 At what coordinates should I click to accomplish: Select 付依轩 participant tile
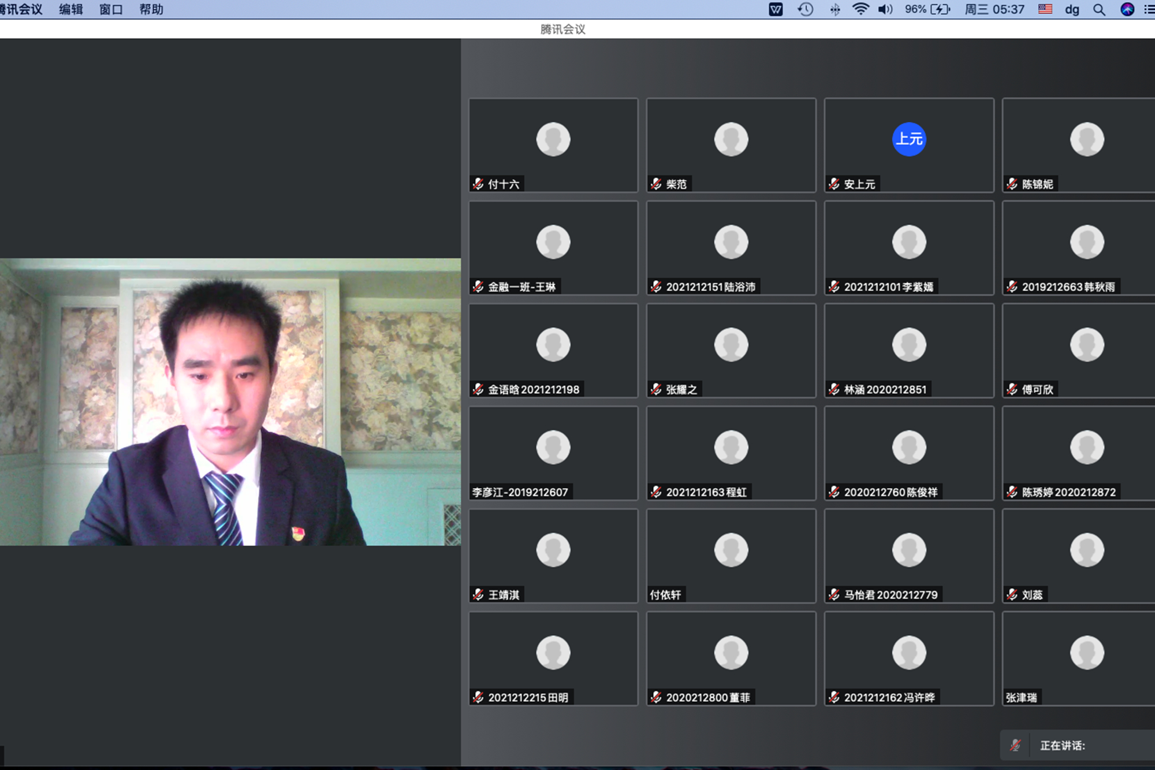pyautogui.click(x=731, y=556)
